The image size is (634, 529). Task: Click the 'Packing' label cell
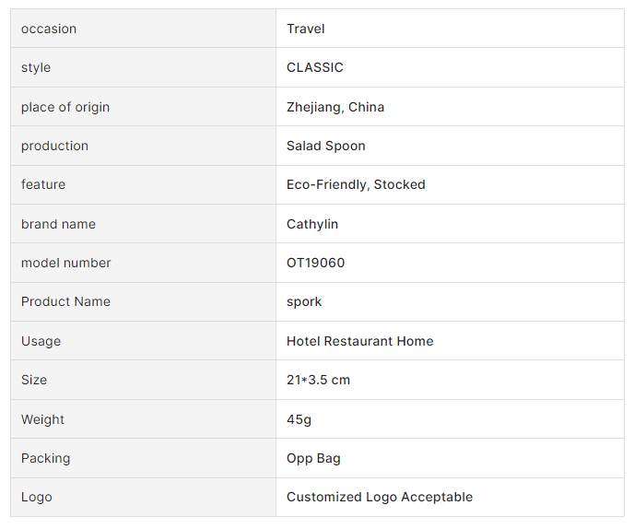click(x=45, y=458)
